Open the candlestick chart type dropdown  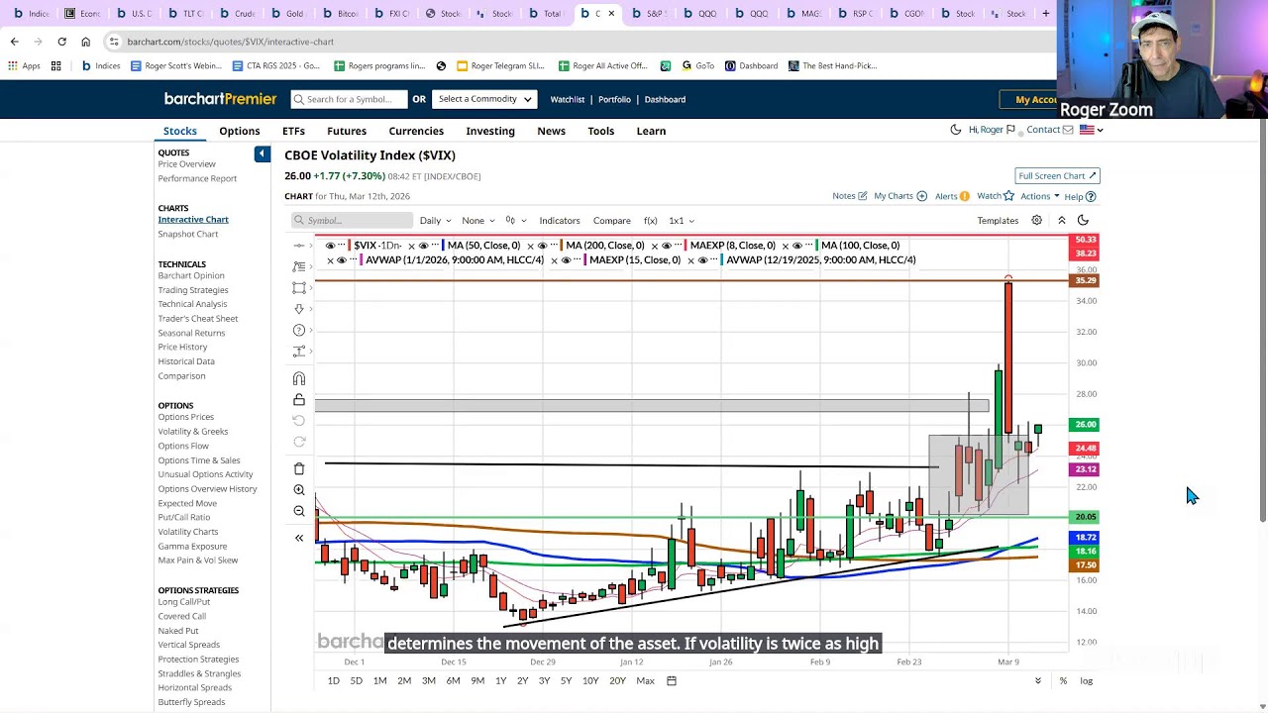516,221
